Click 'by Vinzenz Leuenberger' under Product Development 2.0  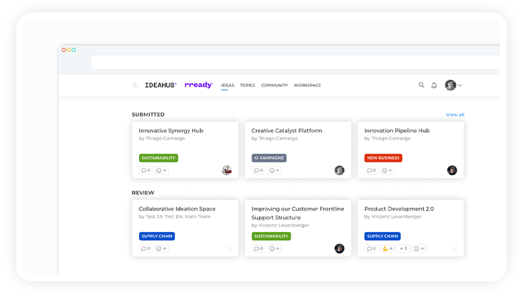(393, 216)
